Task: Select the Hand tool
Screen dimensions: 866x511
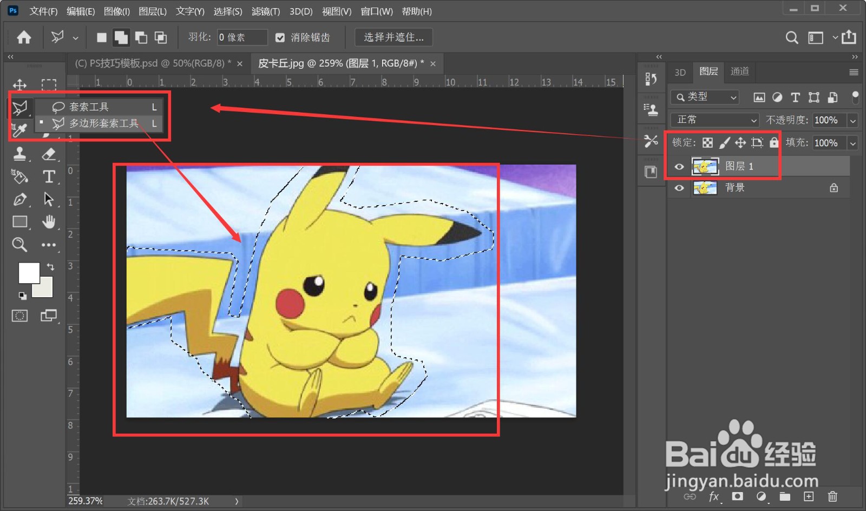Action: (49, 222)
